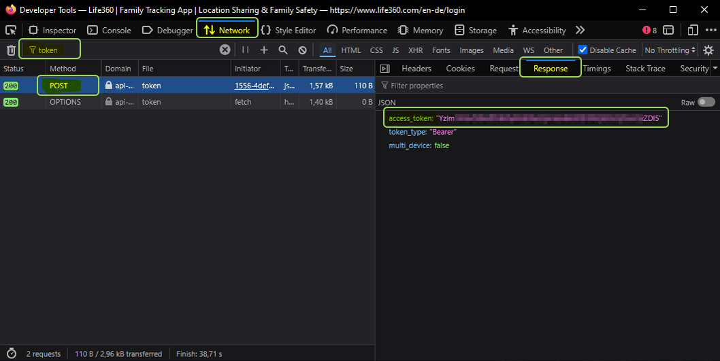
Task: Filter requests by HTML
Action: pos(351,50)
